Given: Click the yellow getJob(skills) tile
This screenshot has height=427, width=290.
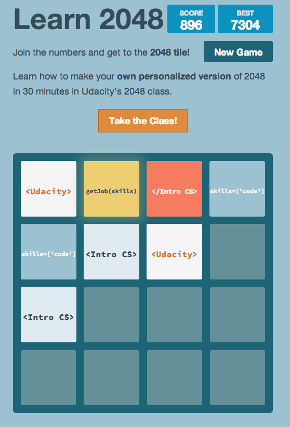Looking at the screenshot, I should 111,189.
